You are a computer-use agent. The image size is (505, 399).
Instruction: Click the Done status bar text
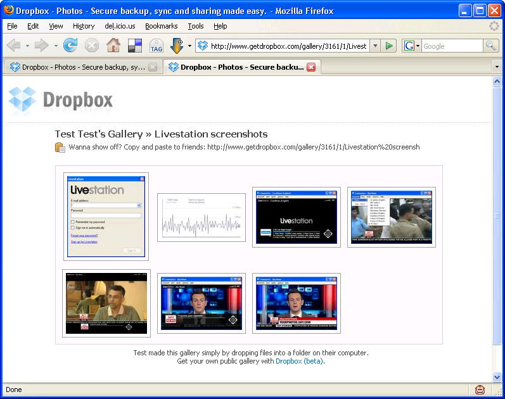pyautogui.click(x=14, y=389)
